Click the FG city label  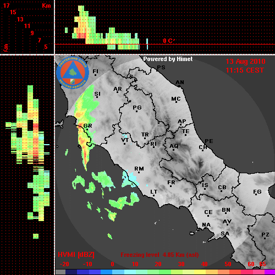coord(257,192)
